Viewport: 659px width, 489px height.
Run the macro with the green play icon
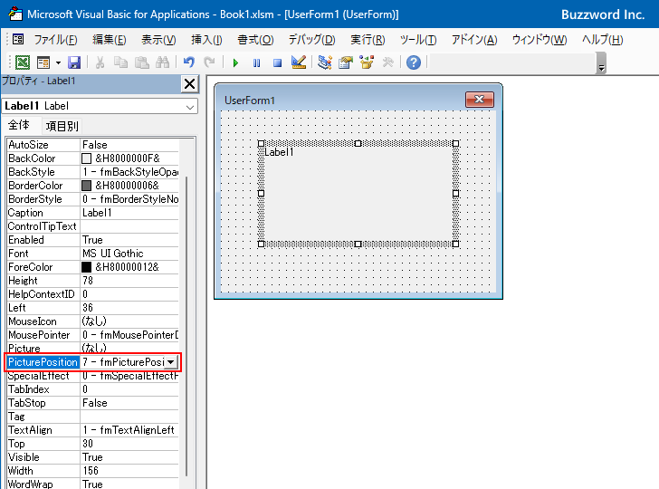point(235,63)
